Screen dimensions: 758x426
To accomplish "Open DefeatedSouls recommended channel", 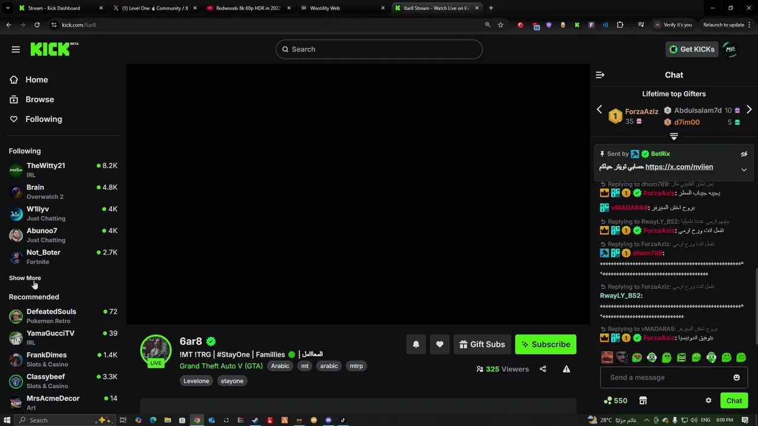I will (63, 316).
